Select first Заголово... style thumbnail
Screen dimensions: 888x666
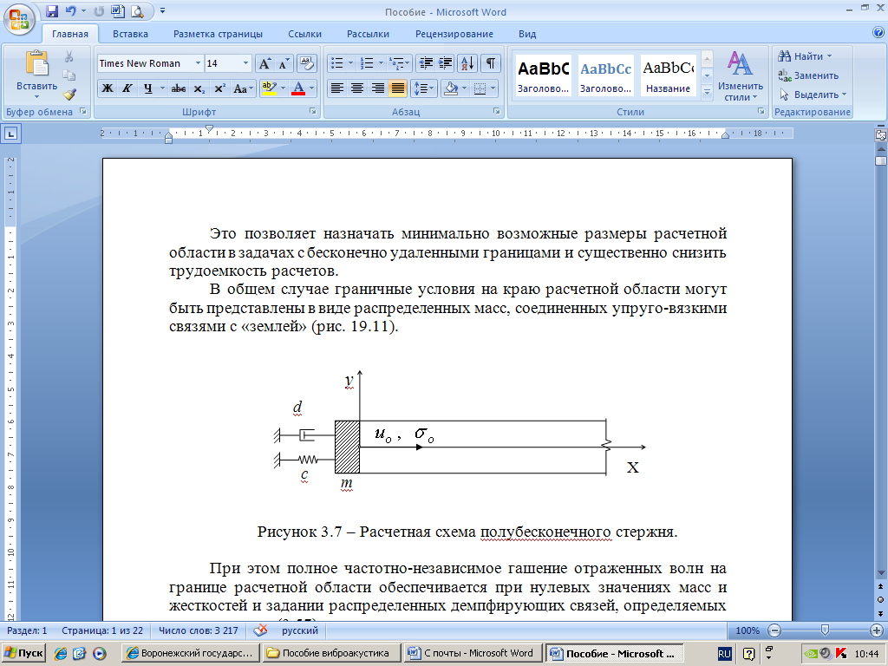(x=544, y=76)
